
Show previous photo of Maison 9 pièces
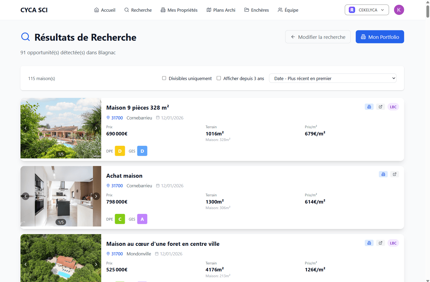(26, 128)
